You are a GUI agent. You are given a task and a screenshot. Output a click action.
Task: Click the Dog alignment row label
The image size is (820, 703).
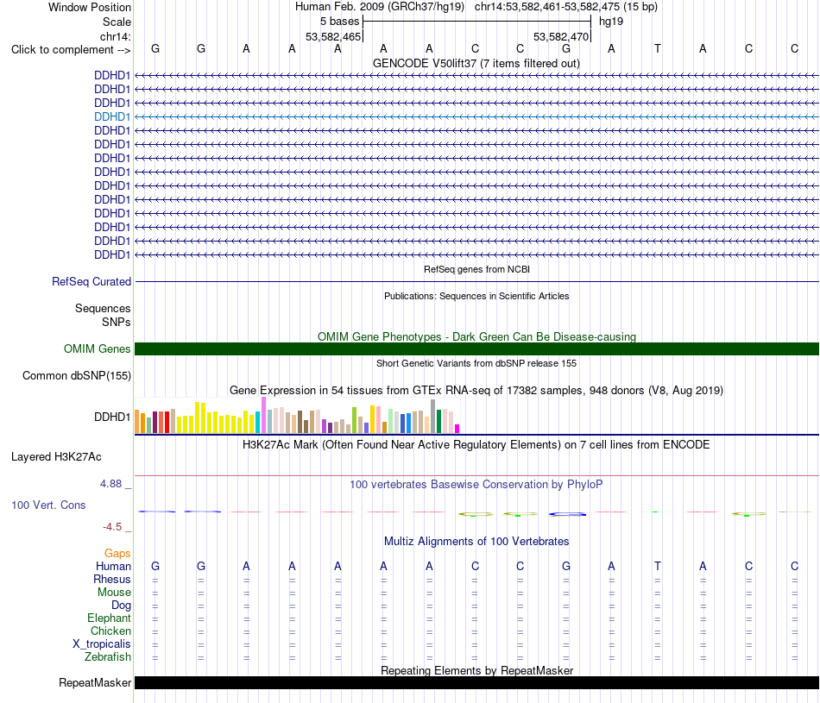(x=122, y=606)
